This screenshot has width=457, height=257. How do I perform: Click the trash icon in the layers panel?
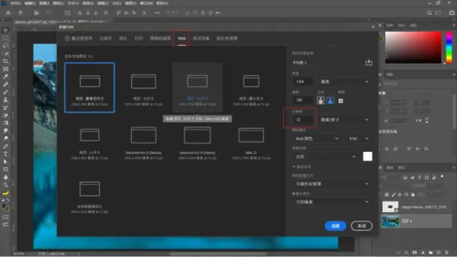(x=447, y=252)
